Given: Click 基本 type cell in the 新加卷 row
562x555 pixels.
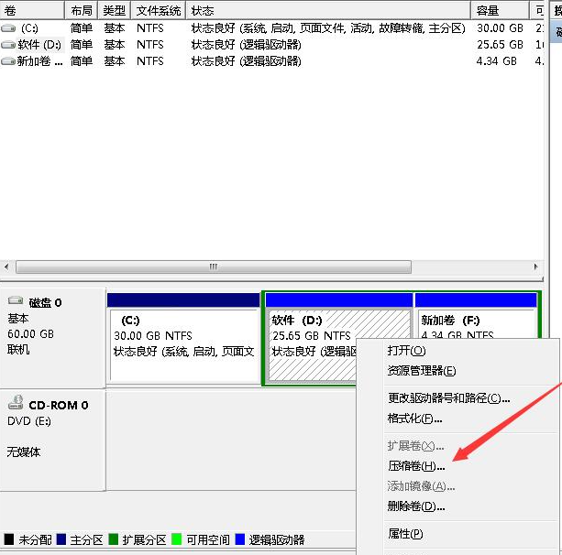Looking at the screenshot, I should click(x=115, y=61).
